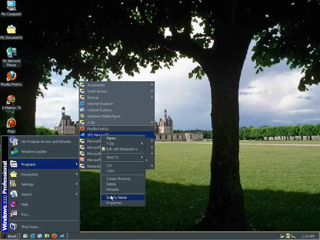Choose Open in the context menu
This screenshot has height=240, width=320.
pyautogui.click(x=123, y=138)
